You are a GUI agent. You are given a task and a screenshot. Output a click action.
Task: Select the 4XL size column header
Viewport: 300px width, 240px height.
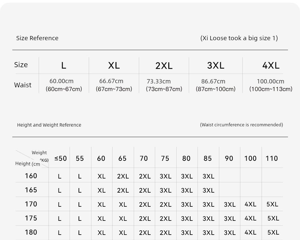271,65
